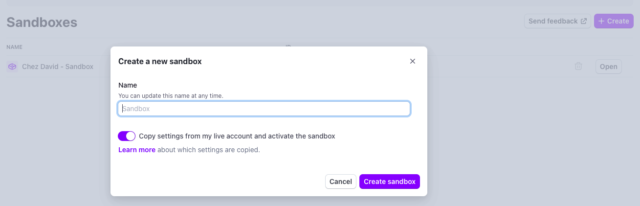640x206 pixels.
Task: Click the NAME column header
Action: click(15, 47)
